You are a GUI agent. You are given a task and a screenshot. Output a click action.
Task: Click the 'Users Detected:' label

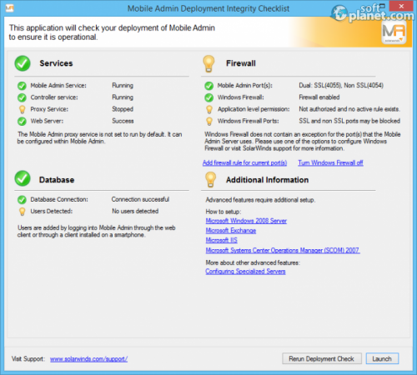52,211
